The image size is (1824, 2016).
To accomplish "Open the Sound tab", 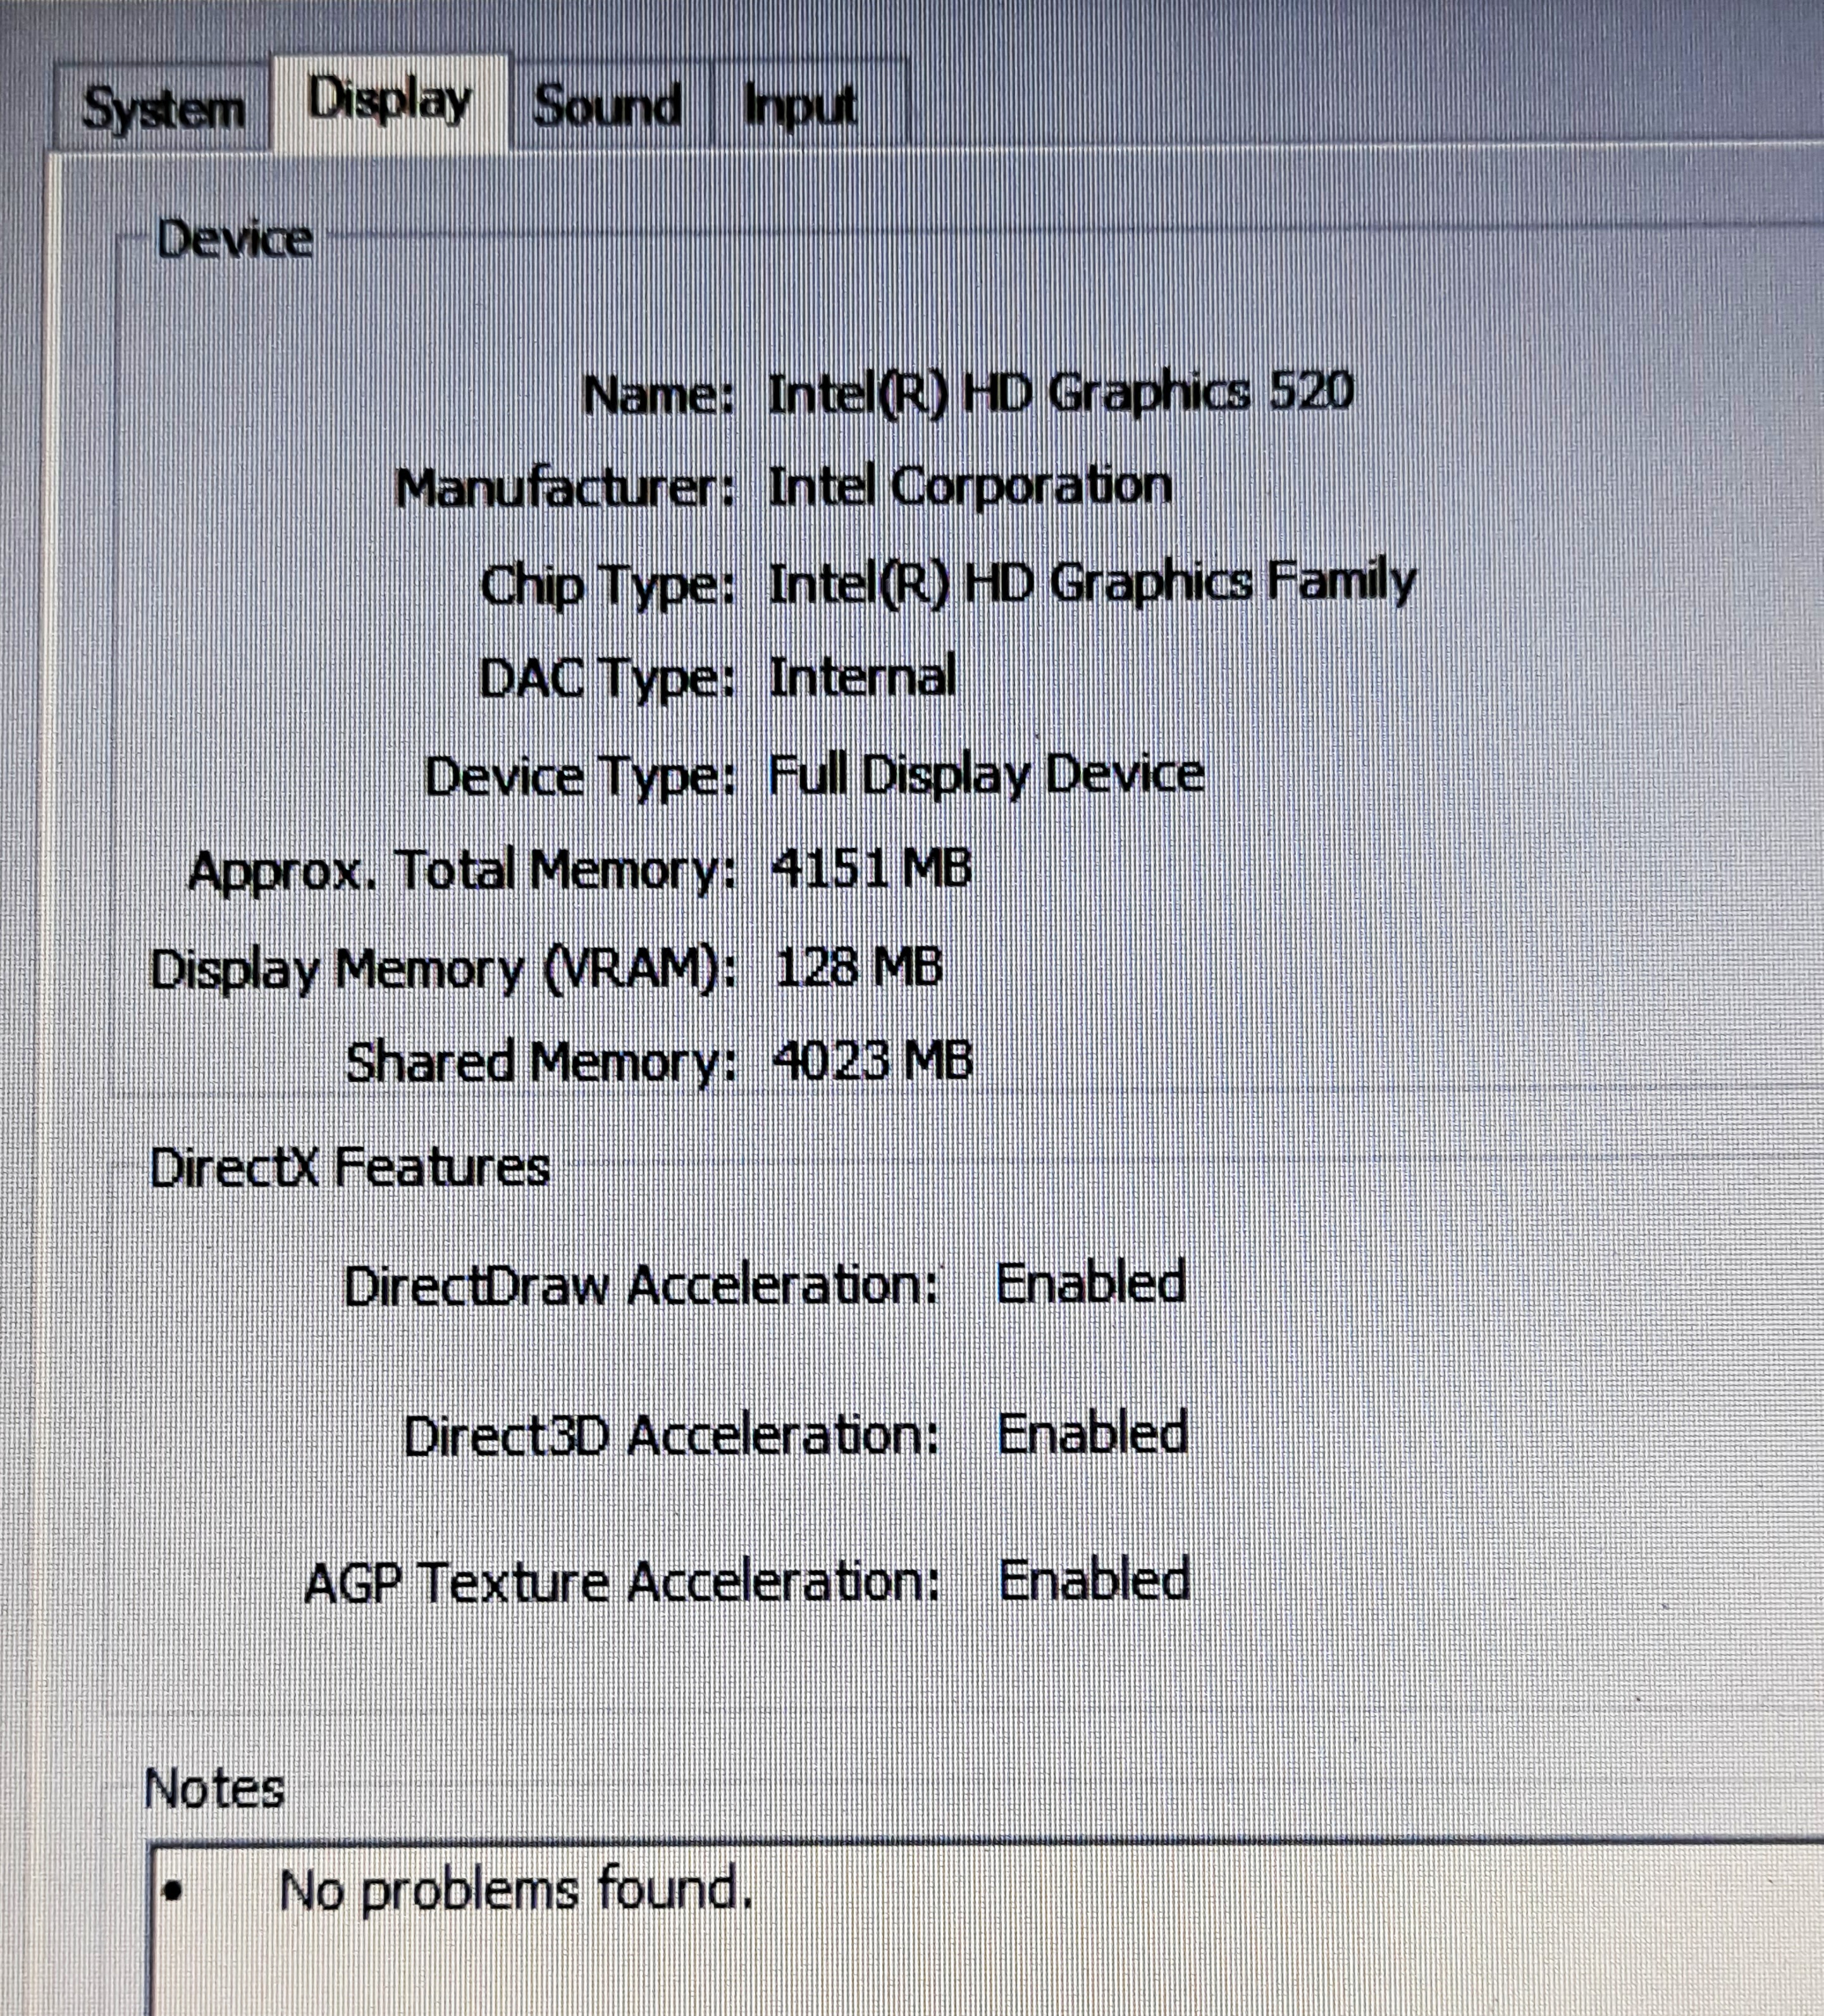I will [608, 105].
